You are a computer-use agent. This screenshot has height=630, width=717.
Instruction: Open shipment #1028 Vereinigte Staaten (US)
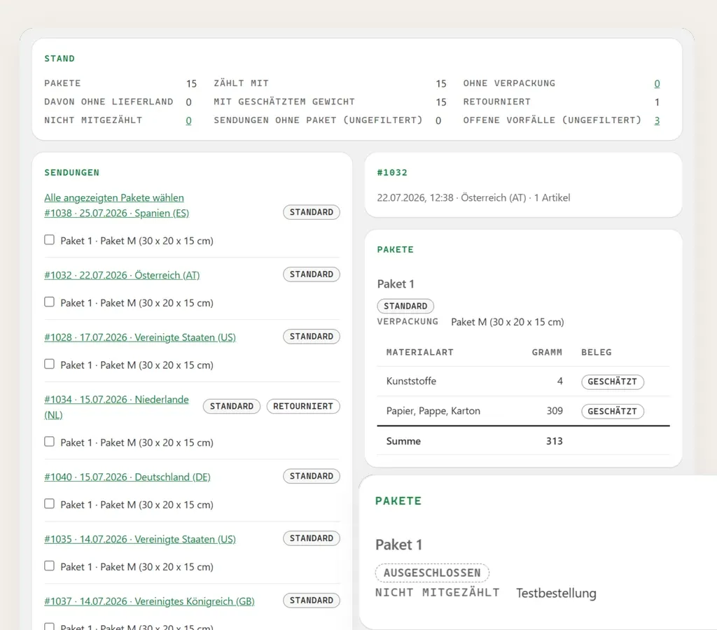140,337
